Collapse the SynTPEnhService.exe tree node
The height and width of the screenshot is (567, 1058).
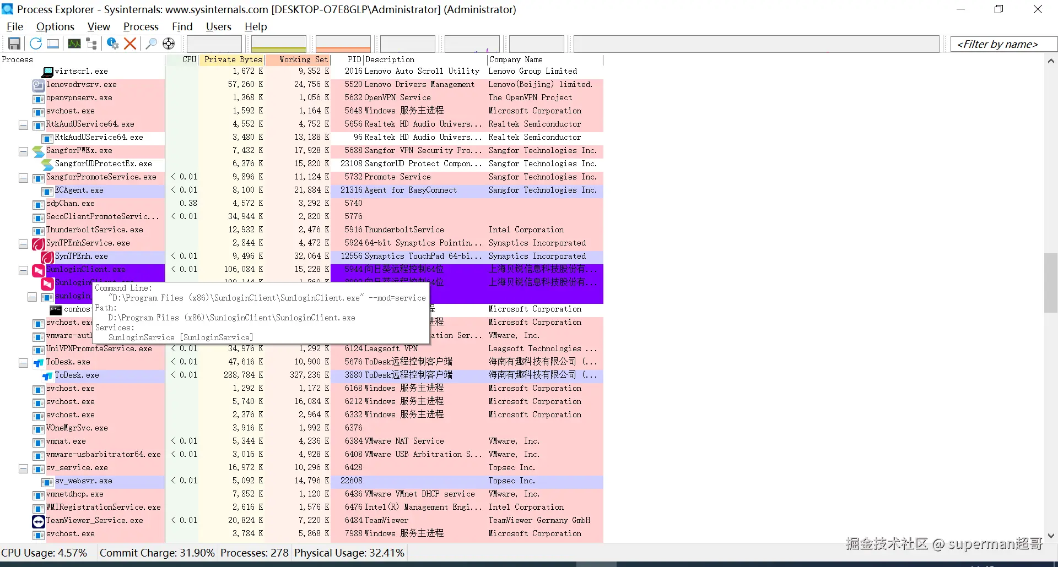tap(23, 244)
